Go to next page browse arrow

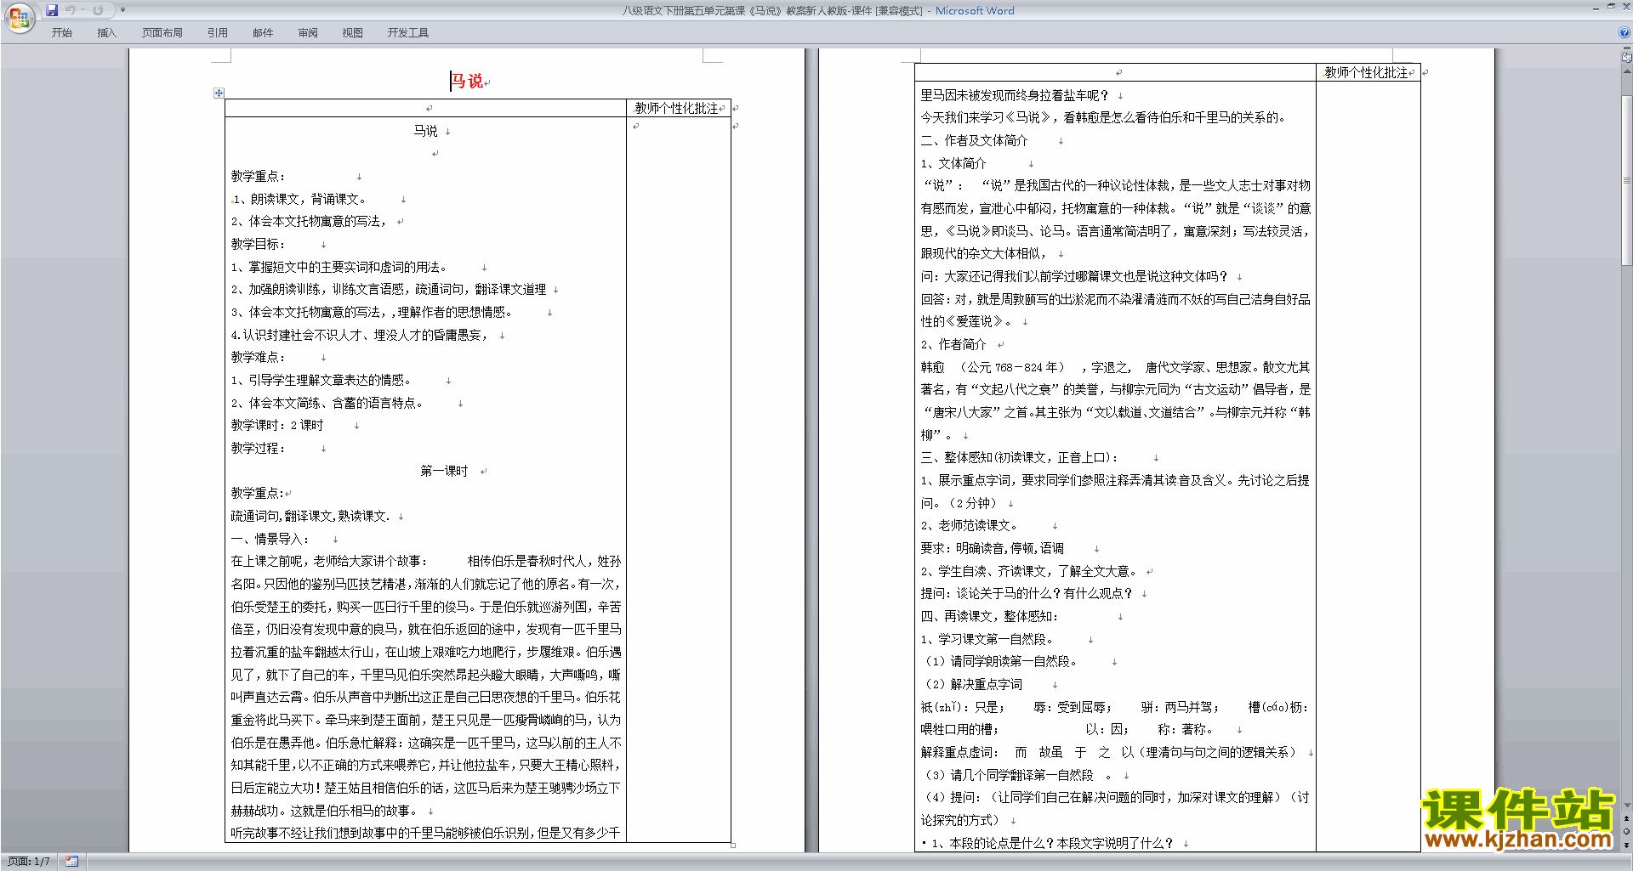click(1627, 845)
